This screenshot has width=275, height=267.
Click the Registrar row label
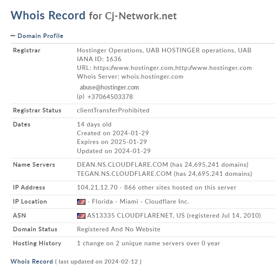(x=27, y=50)
